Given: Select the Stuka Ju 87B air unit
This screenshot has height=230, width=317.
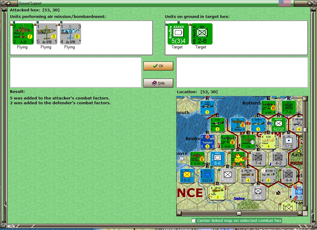Looking at the screenshot, I should point(47,34).
